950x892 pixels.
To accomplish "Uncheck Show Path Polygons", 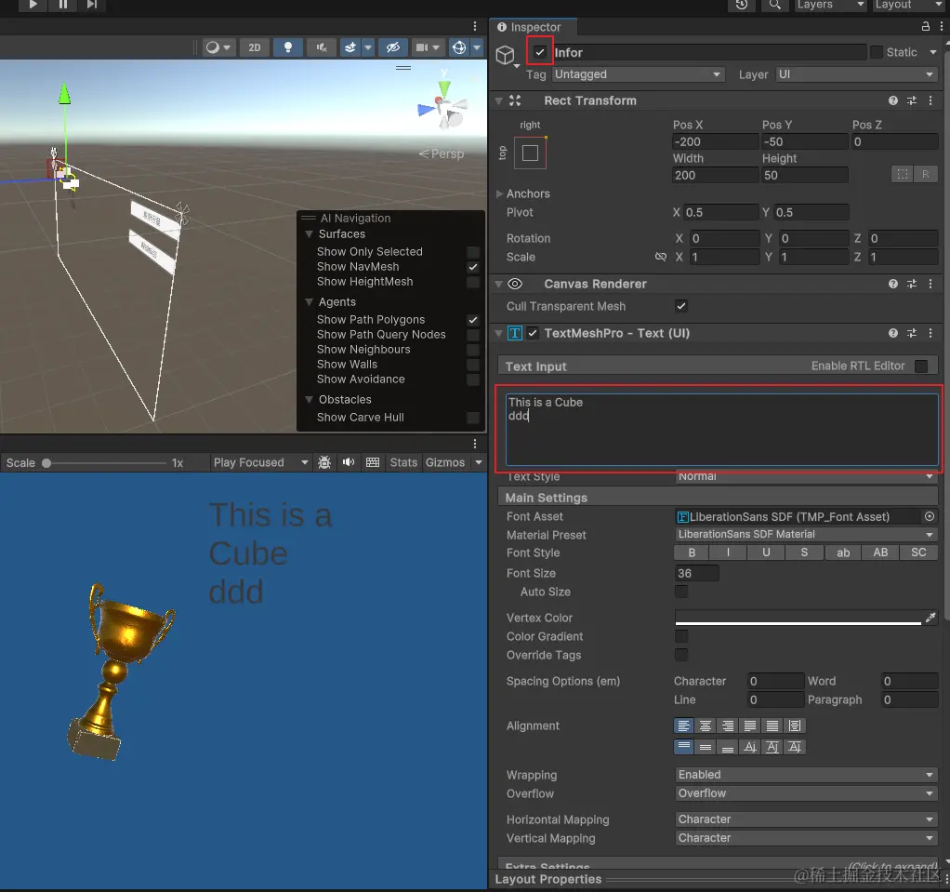I will pyautogui.click(x=473, y=320).
